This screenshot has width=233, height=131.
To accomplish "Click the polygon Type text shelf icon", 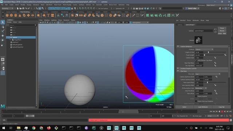I will tap(48, 15).
